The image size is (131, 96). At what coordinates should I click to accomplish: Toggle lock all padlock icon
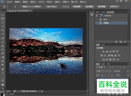pos(112,75)
